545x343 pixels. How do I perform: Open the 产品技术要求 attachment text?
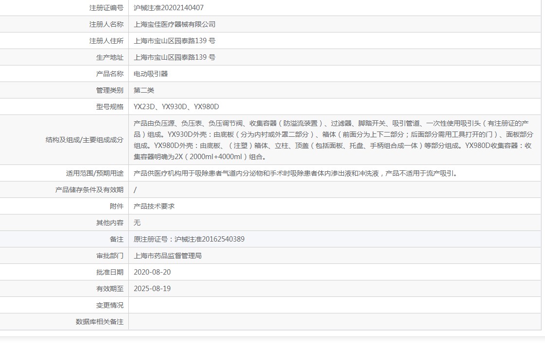click(154, 206)
